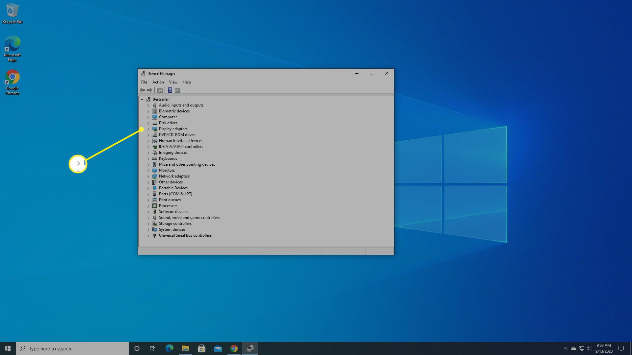Click the Google Chrome taskbar icon

click(x=233, y=348)
